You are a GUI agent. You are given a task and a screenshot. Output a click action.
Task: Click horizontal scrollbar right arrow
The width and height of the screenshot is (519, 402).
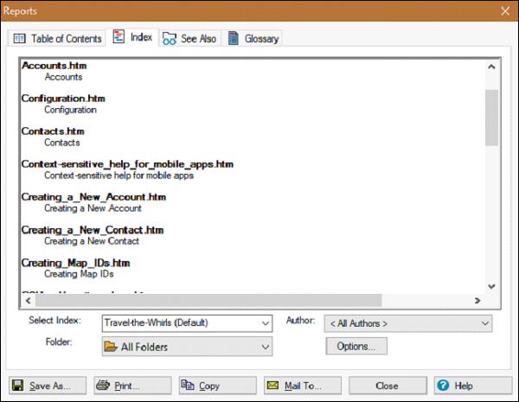477,301
